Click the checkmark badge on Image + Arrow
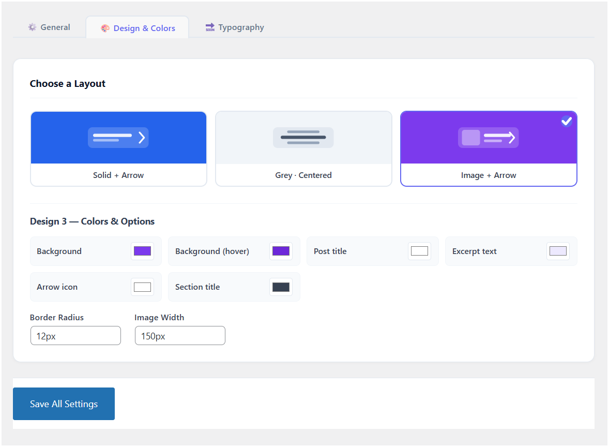Image resolution: width=609 pixels, height=447 pixels. point(566,121)
